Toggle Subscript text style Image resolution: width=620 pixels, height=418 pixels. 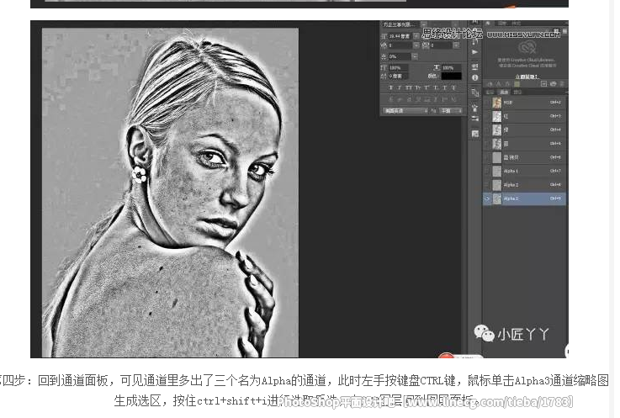point(435,87)
